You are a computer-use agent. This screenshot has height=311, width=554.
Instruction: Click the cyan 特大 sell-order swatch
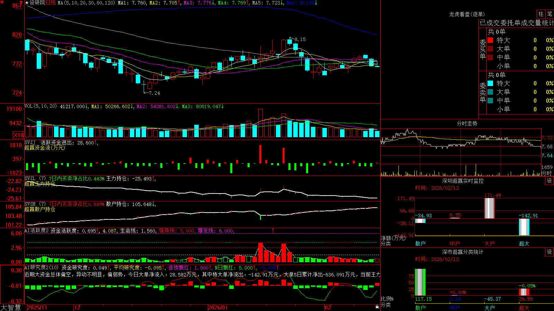(x=490, y=83)
